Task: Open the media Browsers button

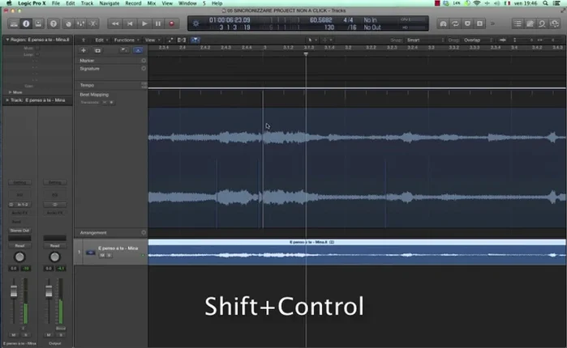Action: 554,23
